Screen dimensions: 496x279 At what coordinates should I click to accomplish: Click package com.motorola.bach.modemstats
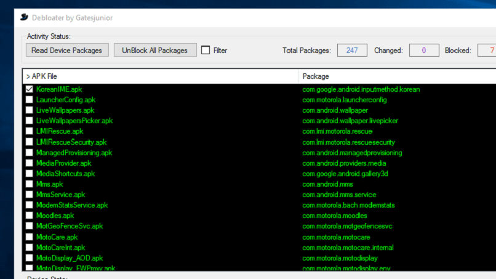pos(348,205)
